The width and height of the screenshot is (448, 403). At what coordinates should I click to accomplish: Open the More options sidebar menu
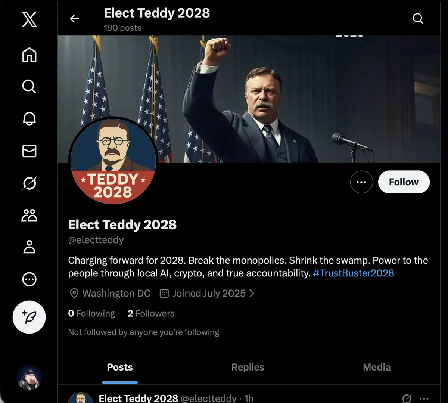[29, 279]
